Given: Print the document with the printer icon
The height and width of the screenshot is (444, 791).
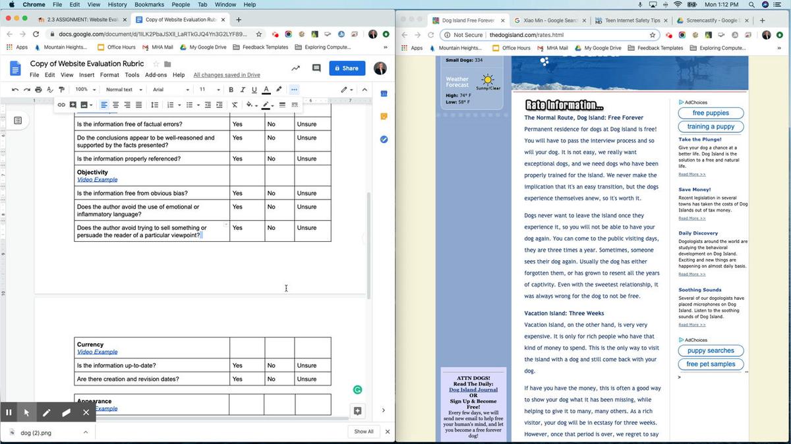Looking at the screenshot, I should point(38,90).
